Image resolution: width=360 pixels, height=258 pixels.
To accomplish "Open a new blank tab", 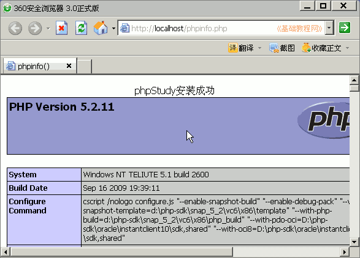I will click(x=85, y=67).
